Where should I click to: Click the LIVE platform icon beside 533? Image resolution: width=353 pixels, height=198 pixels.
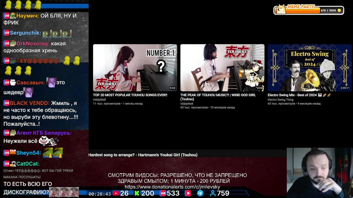[163, 193]
